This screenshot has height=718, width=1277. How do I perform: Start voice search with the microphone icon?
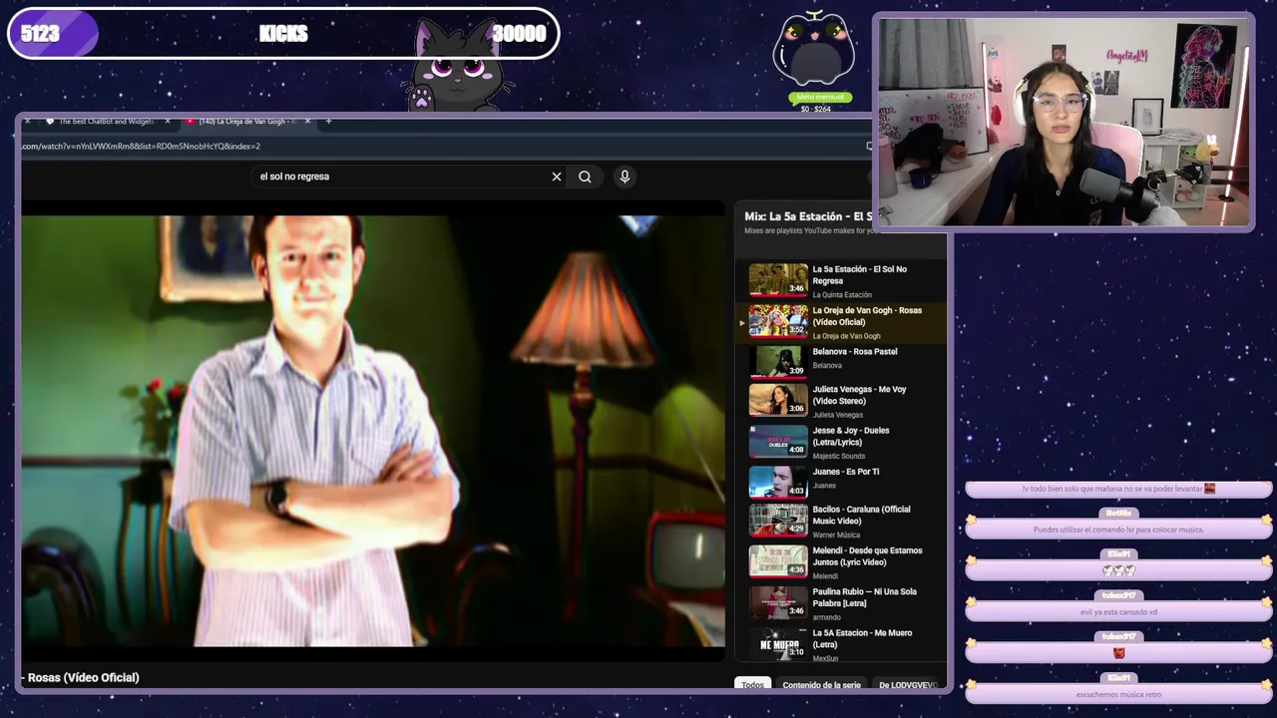point(625,177)
